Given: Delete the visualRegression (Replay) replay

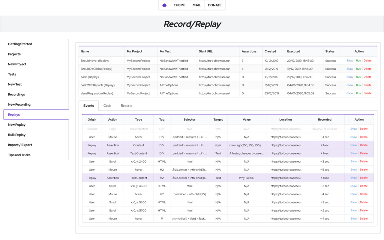Looking at the screenshot, I should [x=367, y=93].
